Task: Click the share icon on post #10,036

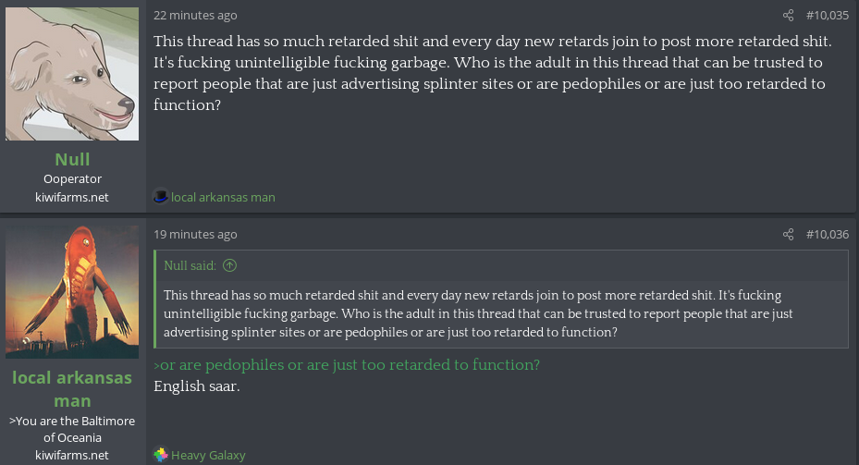Action: (788, 234)
